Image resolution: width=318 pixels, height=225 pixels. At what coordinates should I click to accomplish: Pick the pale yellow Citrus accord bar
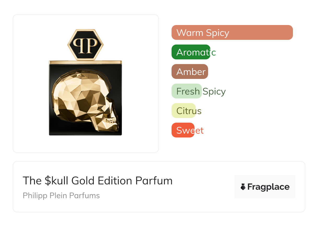184,111
